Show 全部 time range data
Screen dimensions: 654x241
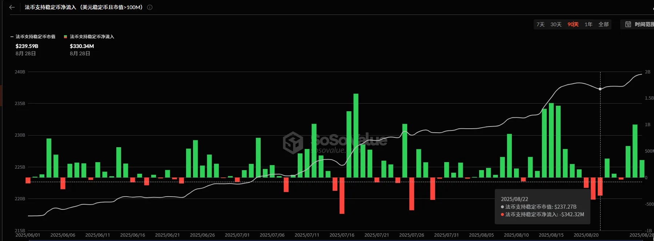click(603, 24)
